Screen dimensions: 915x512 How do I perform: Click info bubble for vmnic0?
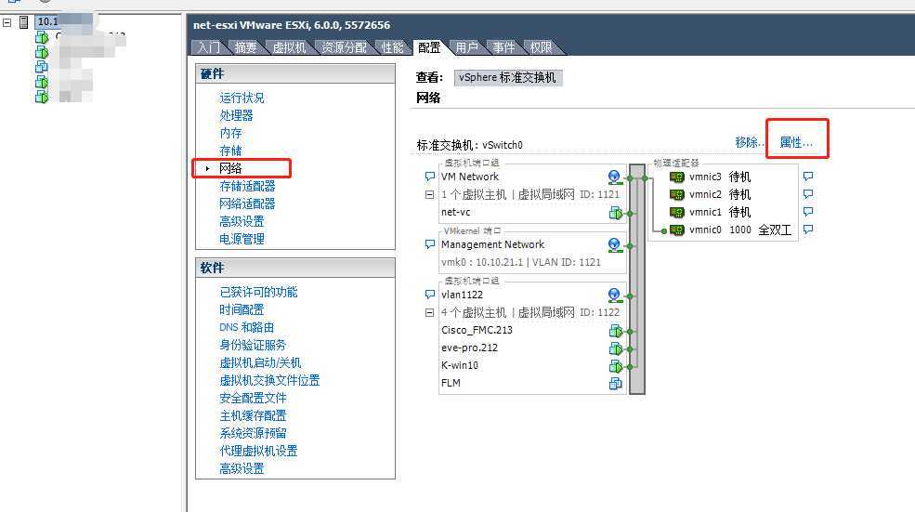(x=808, y=230)
